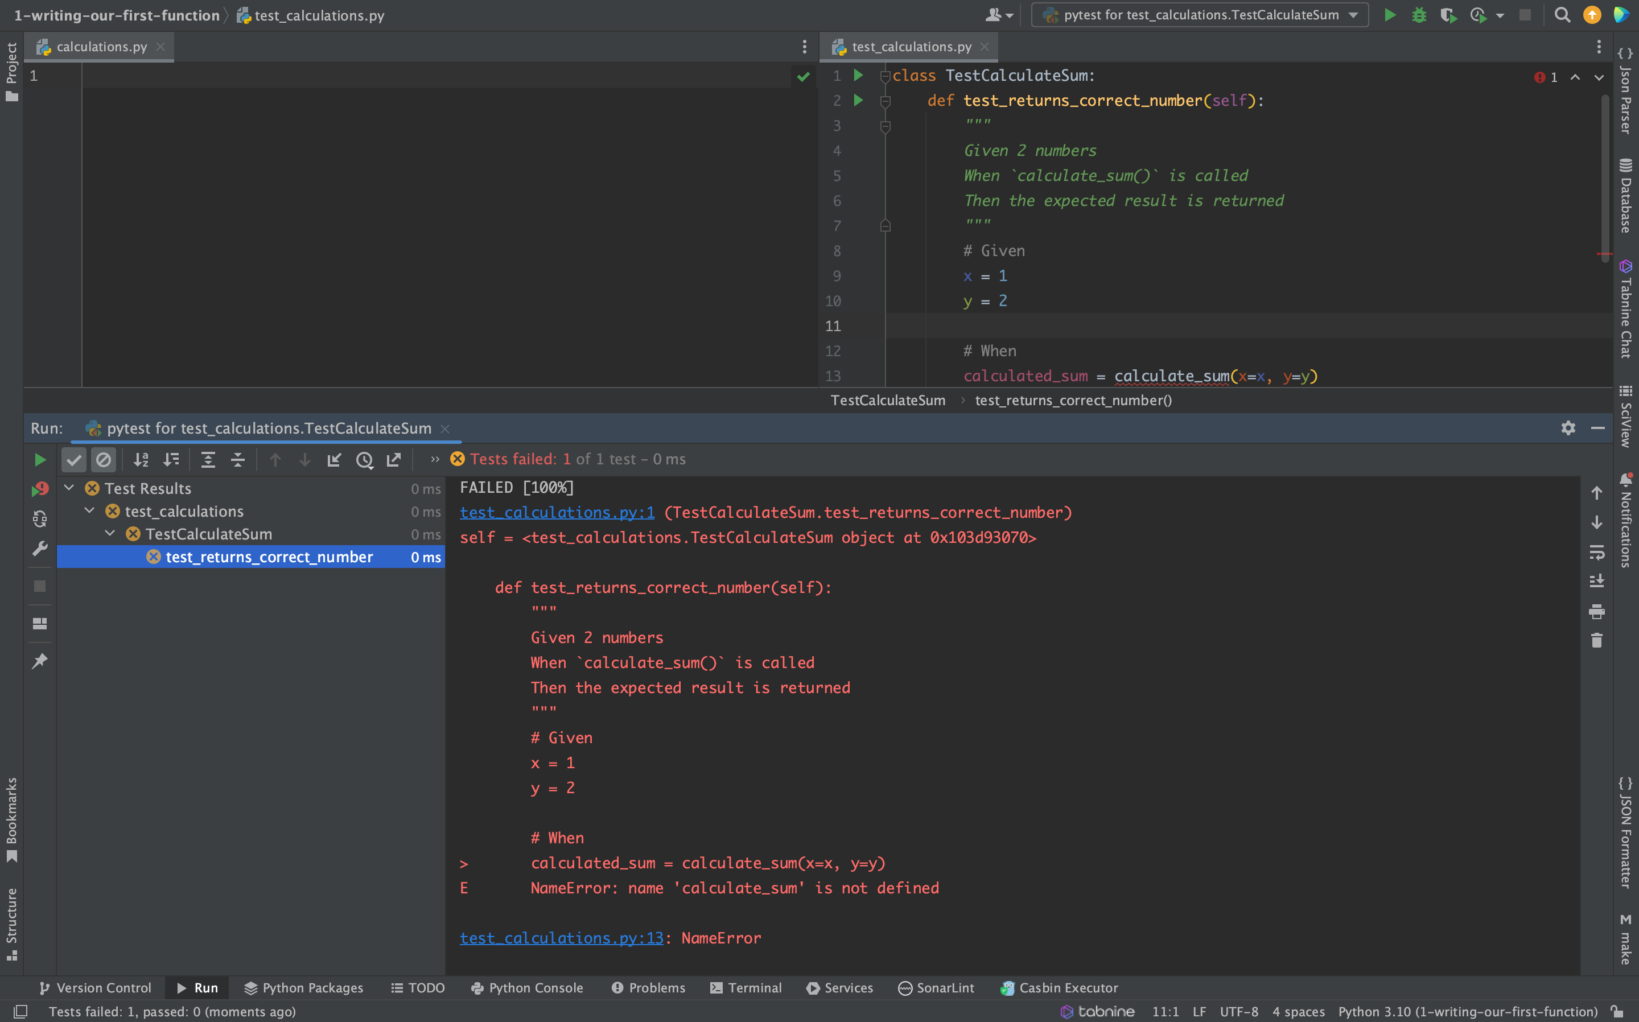Toggle soft-wrap in console output
The image size is (1639, 1022).
tap(1596, 552)
